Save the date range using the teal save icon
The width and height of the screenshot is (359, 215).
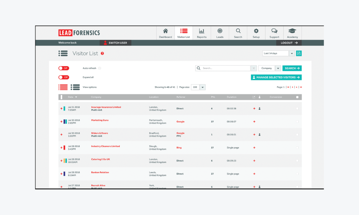coord(299,53)
